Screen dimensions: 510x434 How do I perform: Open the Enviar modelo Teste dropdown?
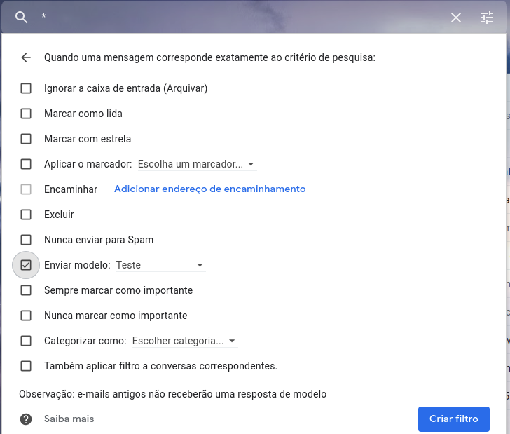click(x=160, y=265)
